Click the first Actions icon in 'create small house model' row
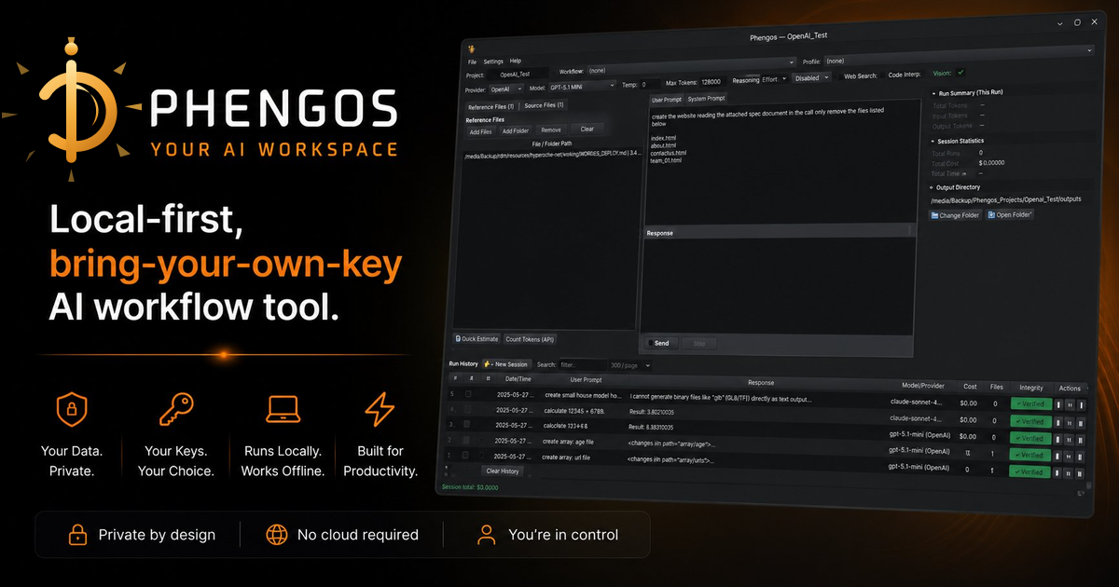1119x587 pixels. tap(1058, 404)
